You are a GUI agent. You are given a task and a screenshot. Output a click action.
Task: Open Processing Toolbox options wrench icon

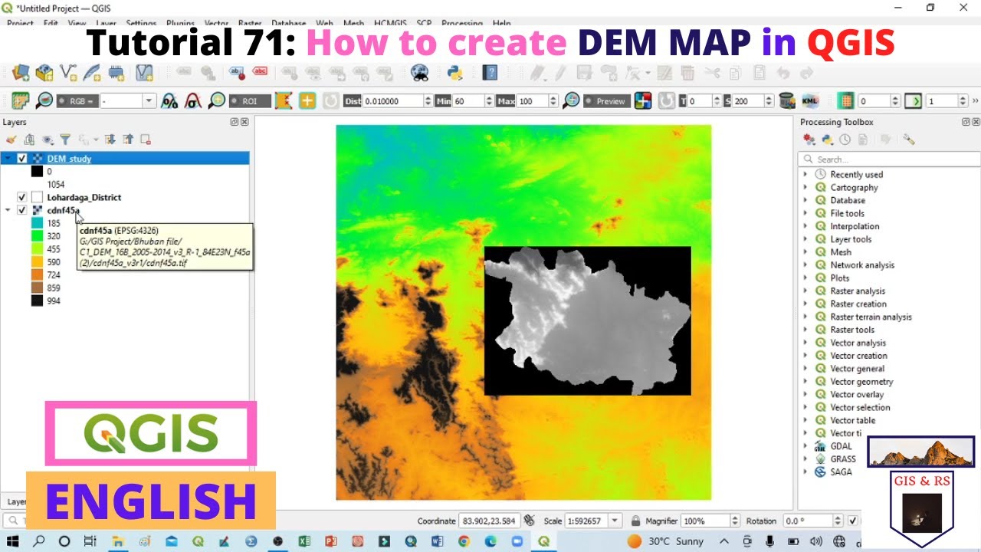point(909,140)
